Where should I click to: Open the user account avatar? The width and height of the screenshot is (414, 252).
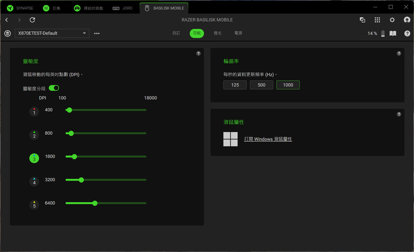[407, 20]
